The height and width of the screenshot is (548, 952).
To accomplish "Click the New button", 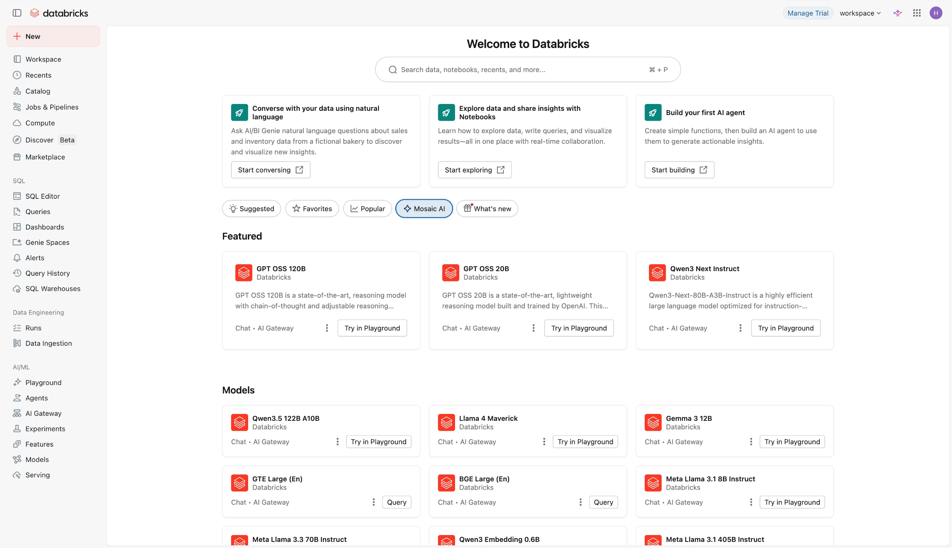I will [53, 36].
